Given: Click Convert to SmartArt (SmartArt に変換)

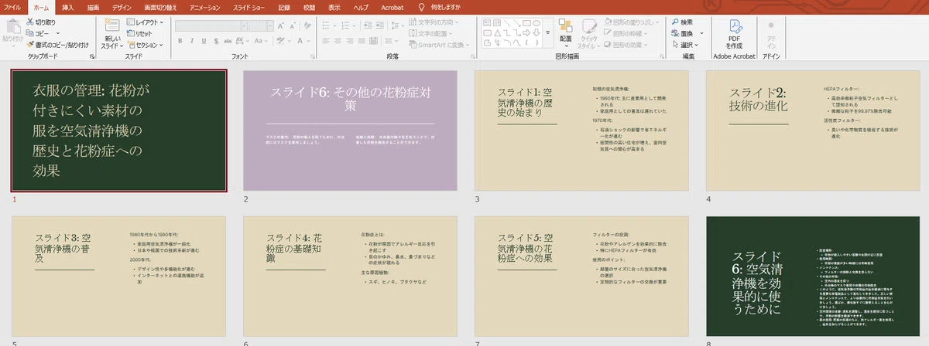Looking at the screenshot, I should click(439, 45).
